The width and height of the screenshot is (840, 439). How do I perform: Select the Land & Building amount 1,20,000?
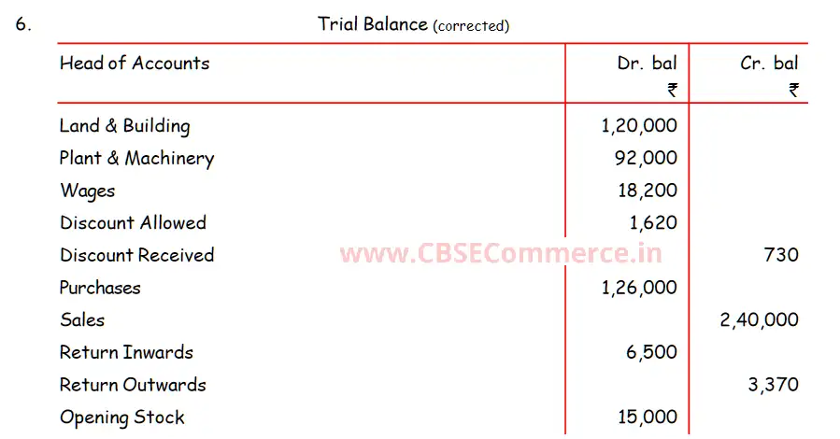point(639,126)
